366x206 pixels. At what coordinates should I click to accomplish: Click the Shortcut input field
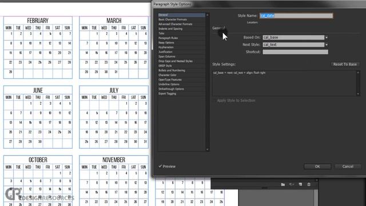[x=295, y=52]
